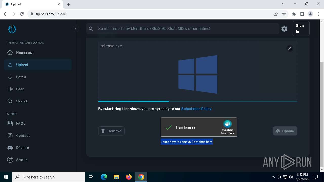The height and width of the screenshot is (182, 324).
Task: Click the taskbar search box
Action: click(x=49, y=177)
